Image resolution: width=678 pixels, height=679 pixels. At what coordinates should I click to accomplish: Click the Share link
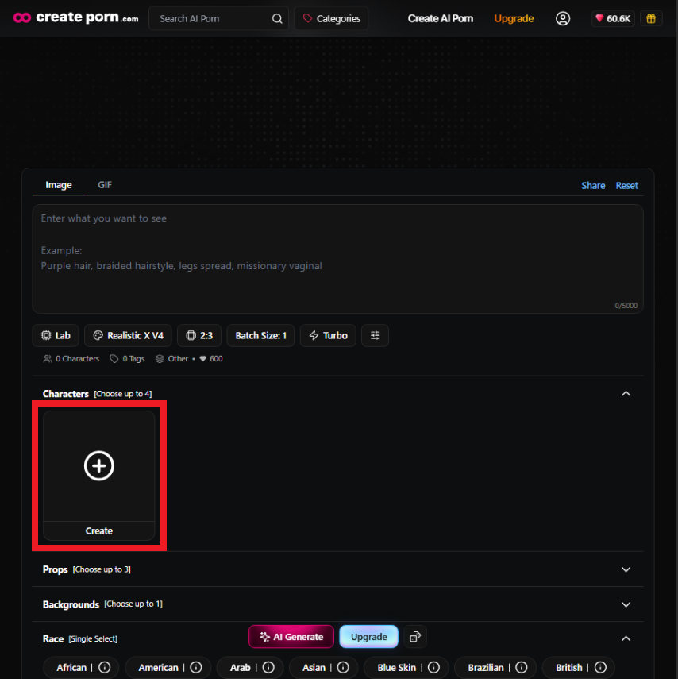593,185
